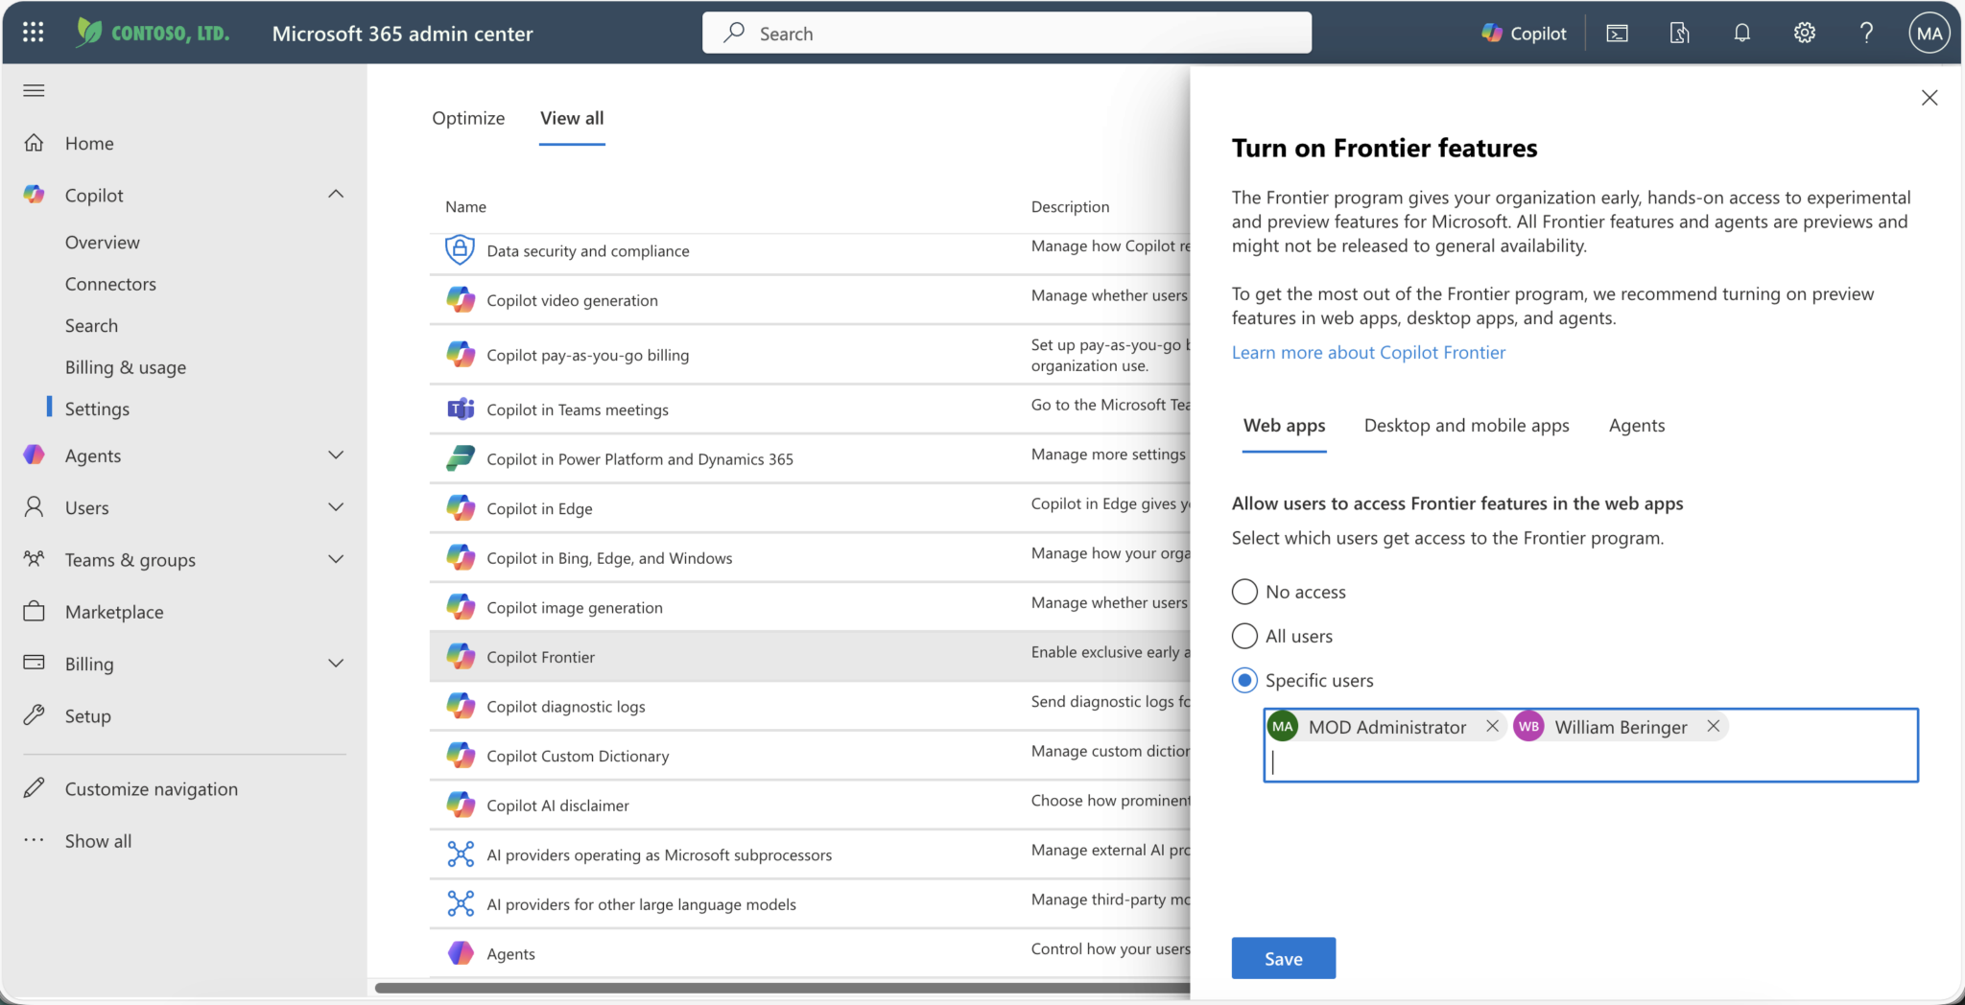The image size is (1965, 1005).
Task: Select the All users radio option
Action: point(1244,636)
